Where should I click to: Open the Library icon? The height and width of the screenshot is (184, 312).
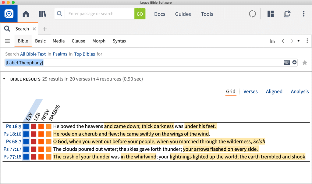coord(42,14)
